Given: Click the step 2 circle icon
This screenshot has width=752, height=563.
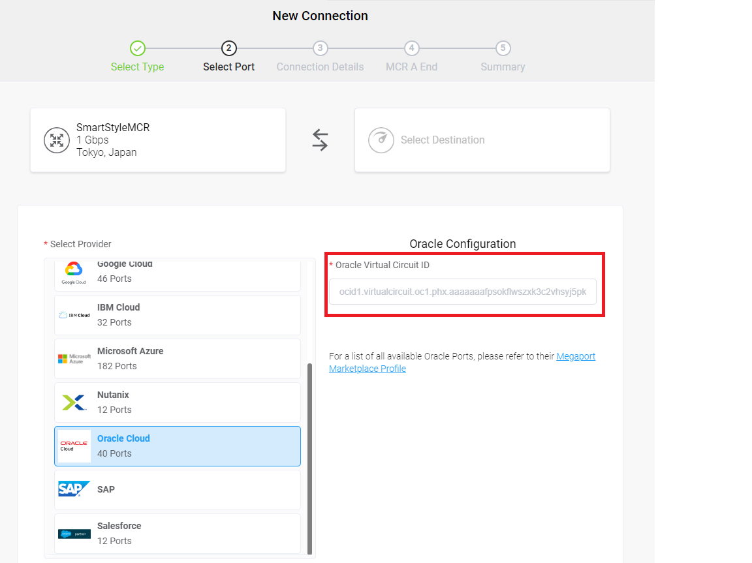Looking at the screenshot, I should (x=228, y=48).
